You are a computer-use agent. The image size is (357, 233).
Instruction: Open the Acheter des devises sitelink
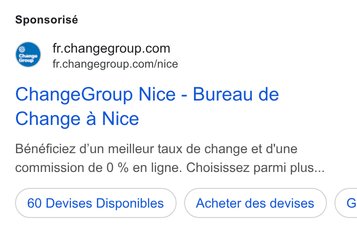pos(255,203)
